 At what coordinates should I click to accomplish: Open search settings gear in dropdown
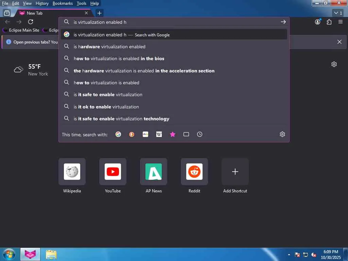point(282,134)
